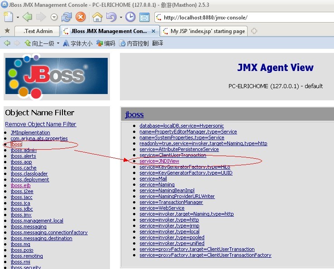Open jboss.aop filter link
The image size is (334, 269).
21,162
